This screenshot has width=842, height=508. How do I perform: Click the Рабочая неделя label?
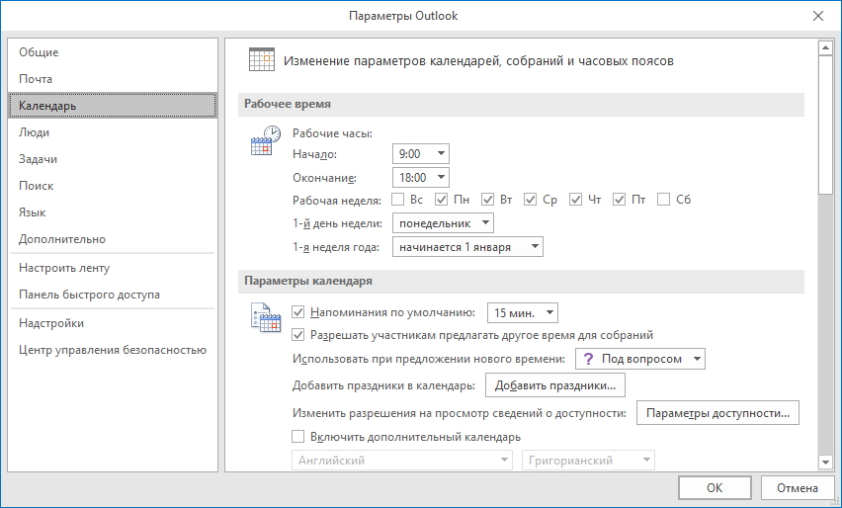(337, 201)
